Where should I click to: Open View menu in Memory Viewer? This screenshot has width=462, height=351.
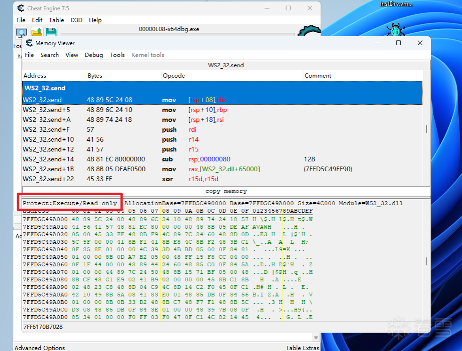coord(72,55)
